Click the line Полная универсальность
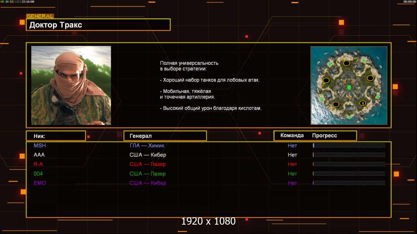 189,63
